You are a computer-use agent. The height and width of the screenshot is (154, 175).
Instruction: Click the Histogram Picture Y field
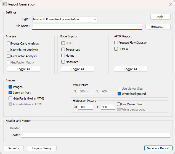pyautogui.click(x=108, y=107)
